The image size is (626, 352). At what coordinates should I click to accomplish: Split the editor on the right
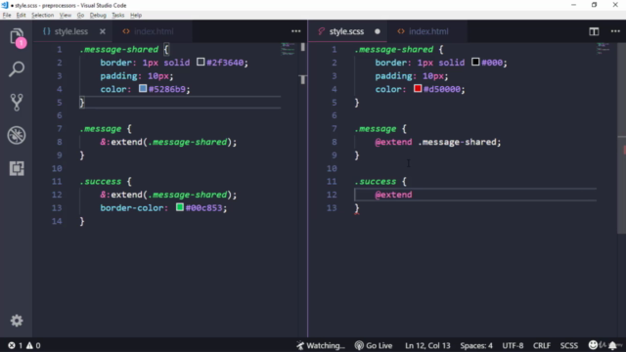coord(594,31)
